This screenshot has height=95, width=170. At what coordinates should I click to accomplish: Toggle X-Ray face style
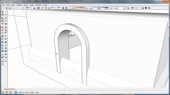point(133,8)
